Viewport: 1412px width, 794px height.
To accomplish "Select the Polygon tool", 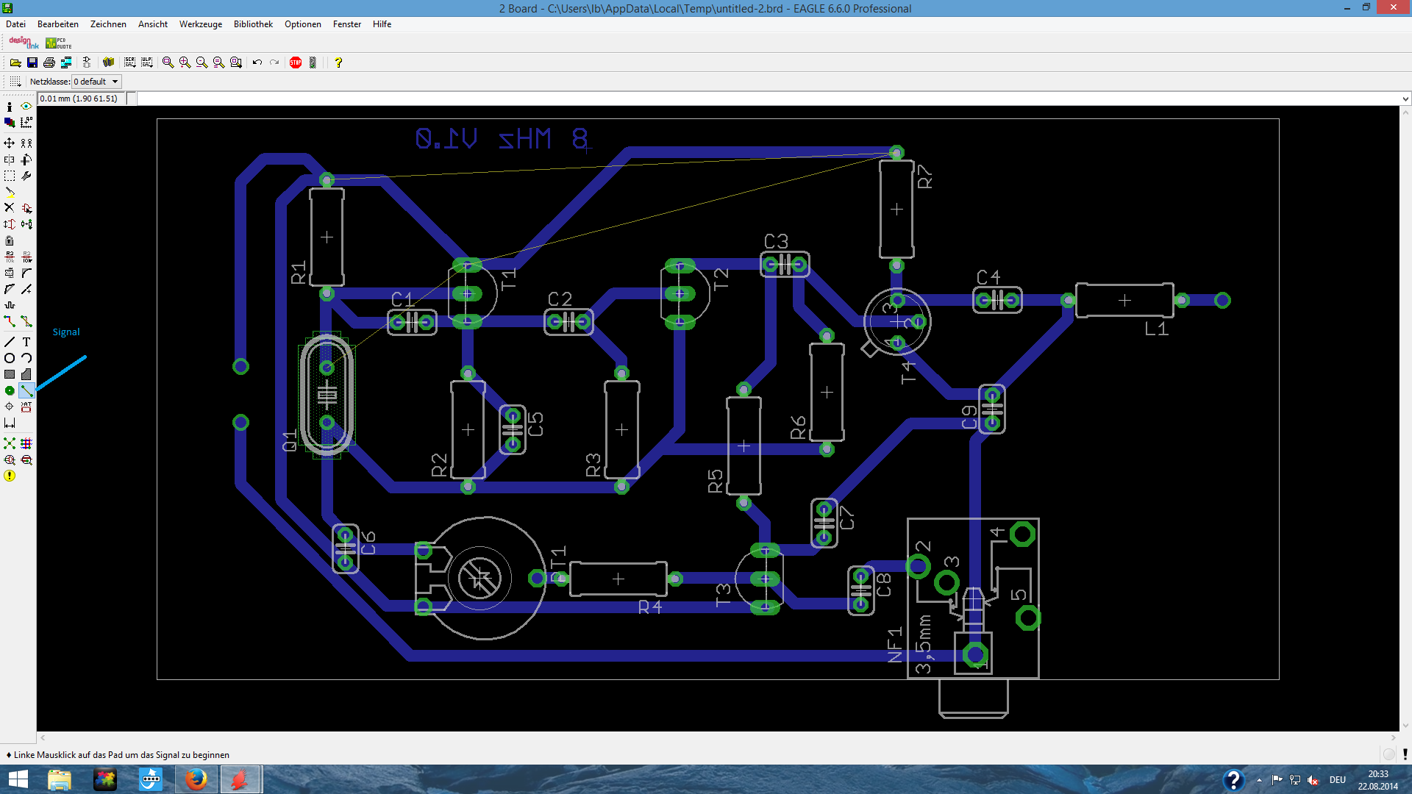I will point(26,374).
